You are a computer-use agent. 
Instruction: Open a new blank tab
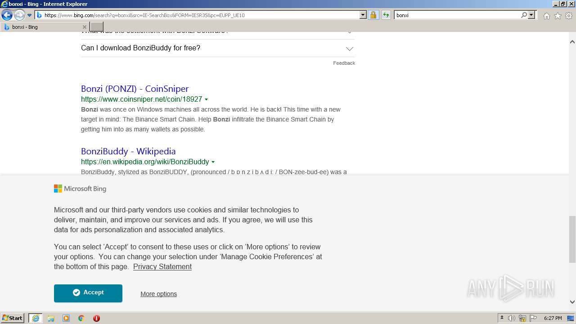pos(97,27)
